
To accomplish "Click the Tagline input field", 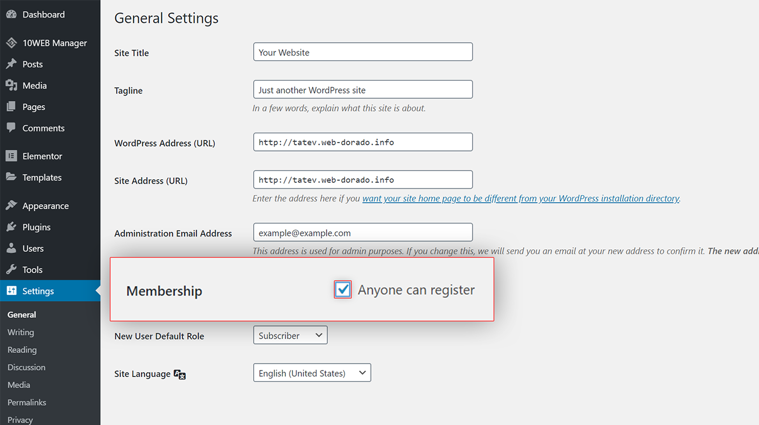I will pos(363,89).
